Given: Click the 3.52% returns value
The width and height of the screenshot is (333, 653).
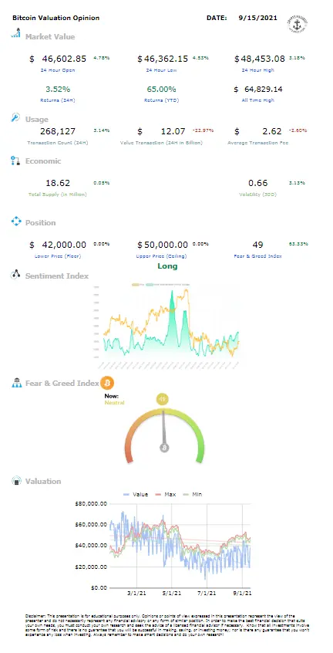Looking at the screenshot, I should click(x=58, y=89).
